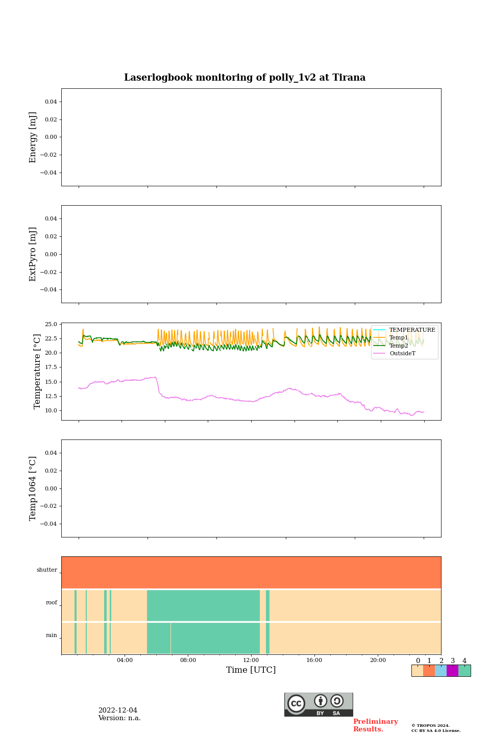490x735 pixels.
Task: Click the OutsideT legend entry
Action: click(395, 353)
